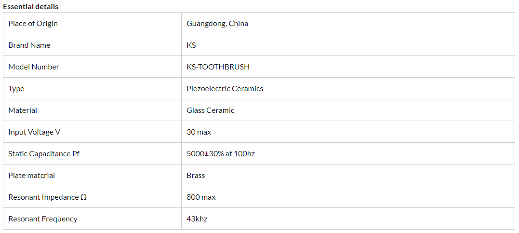Click the KS brand value

191,45
